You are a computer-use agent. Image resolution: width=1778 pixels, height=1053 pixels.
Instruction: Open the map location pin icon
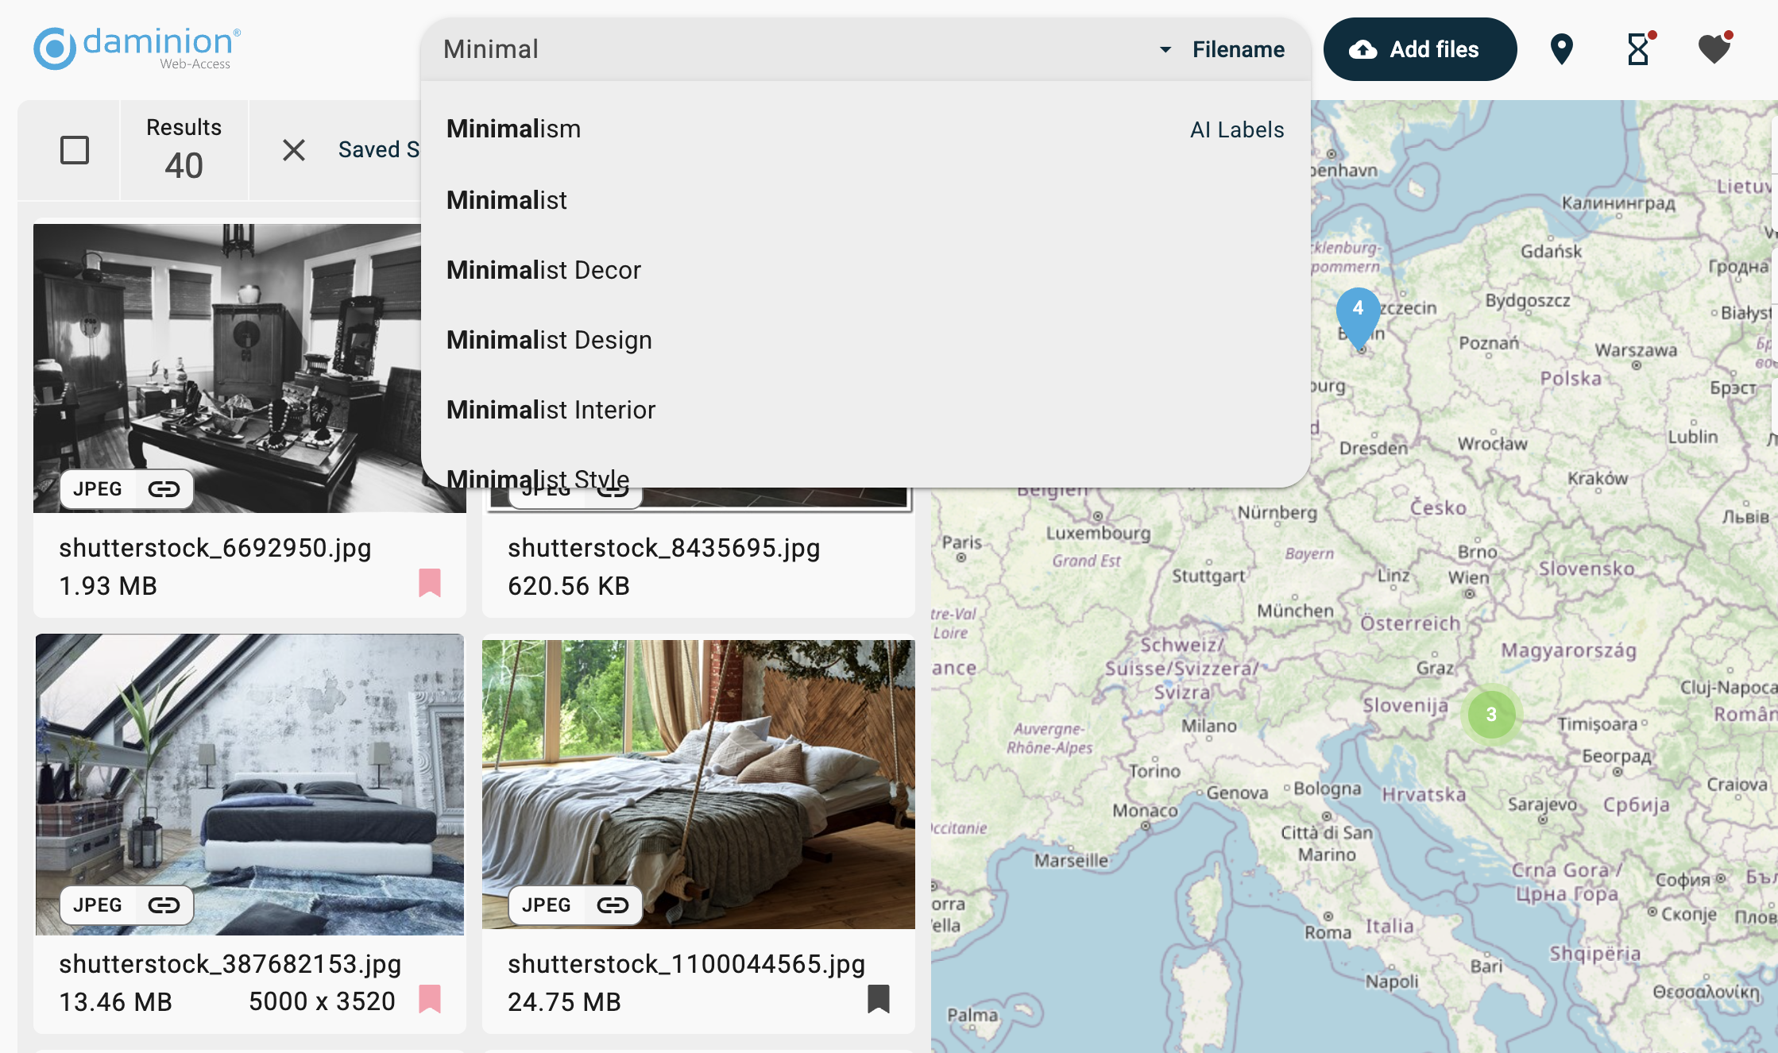pyautogui.click(x=1561, y=49)
